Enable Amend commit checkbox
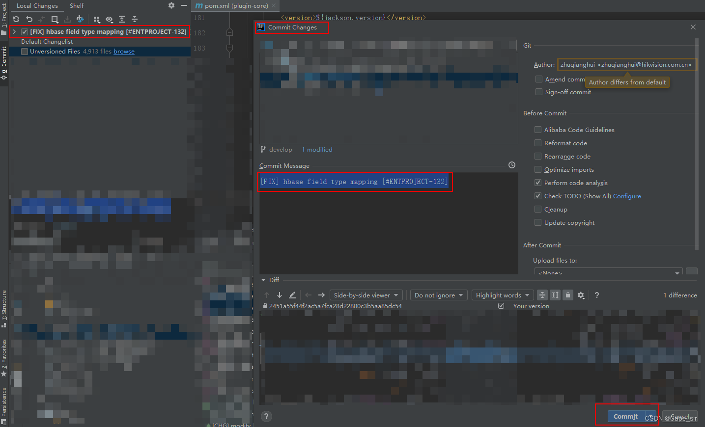This screenshot has height=427, width=705. point(539,79)
